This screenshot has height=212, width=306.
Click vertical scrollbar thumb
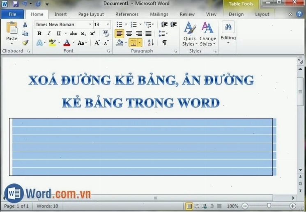point(300,92)
